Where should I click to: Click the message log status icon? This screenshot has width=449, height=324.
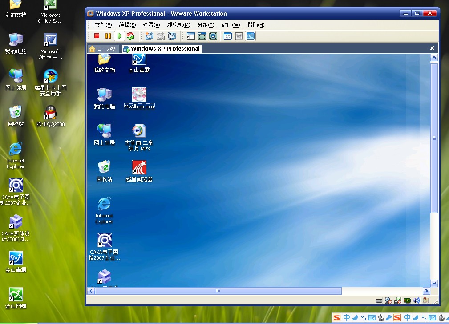[x=426, y=300]
